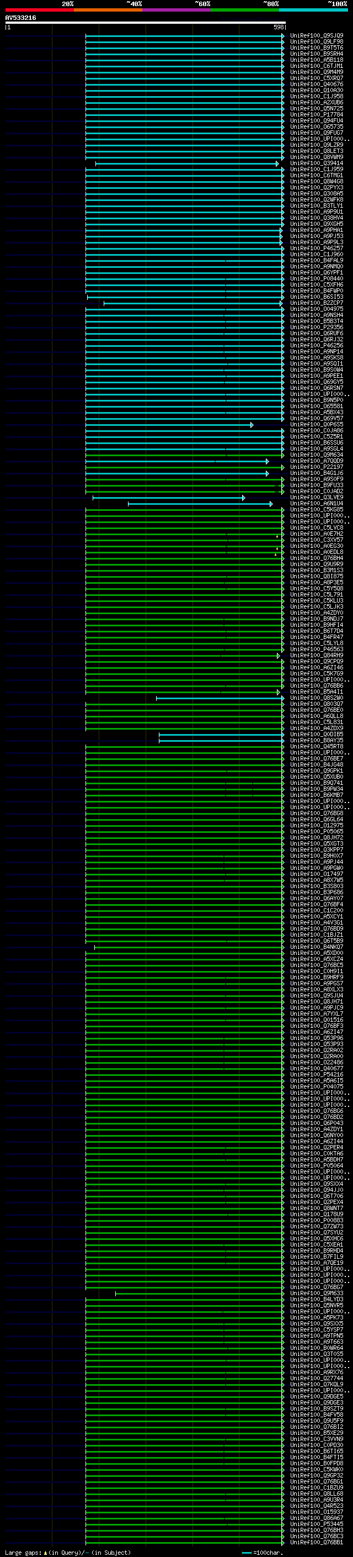
Task: Click the UniRef100_P22197 label
Action: click(317, 467)
